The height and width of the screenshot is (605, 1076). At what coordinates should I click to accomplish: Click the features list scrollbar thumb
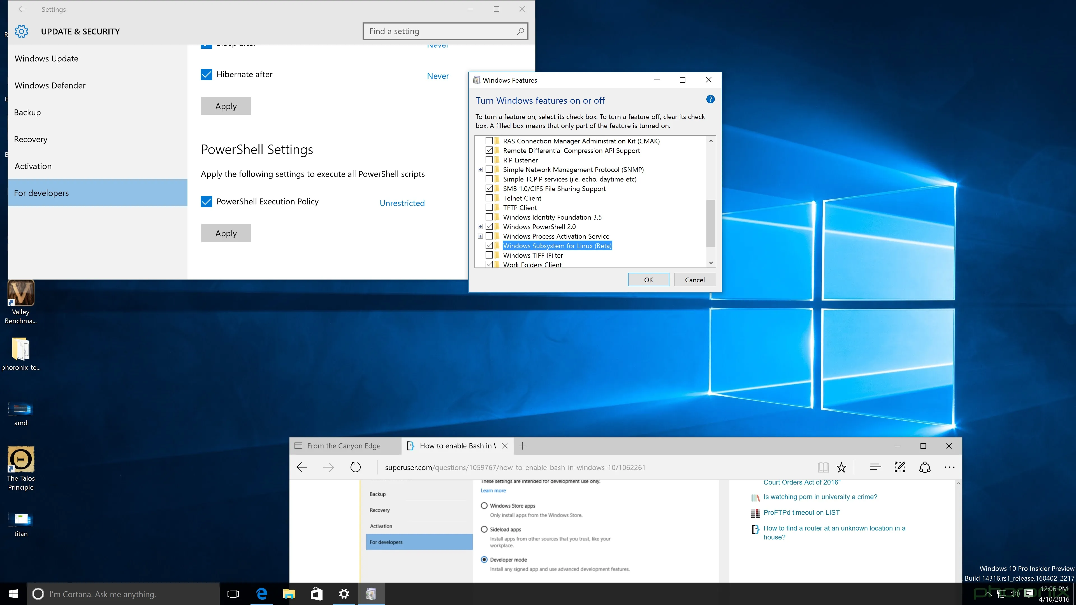(711, 224)
